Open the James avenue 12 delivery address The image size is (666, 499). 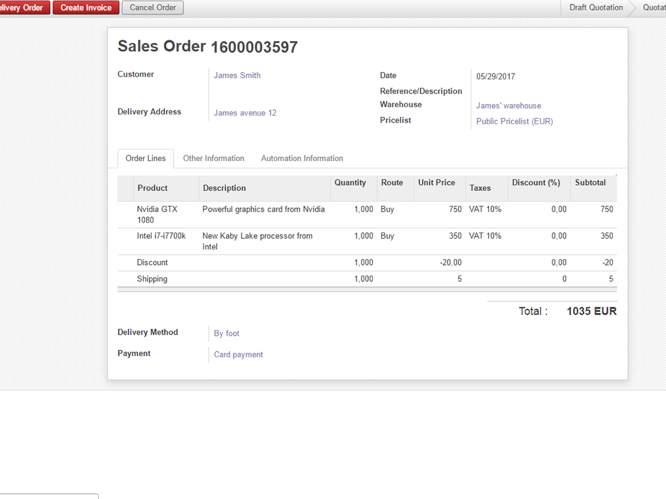245,113
